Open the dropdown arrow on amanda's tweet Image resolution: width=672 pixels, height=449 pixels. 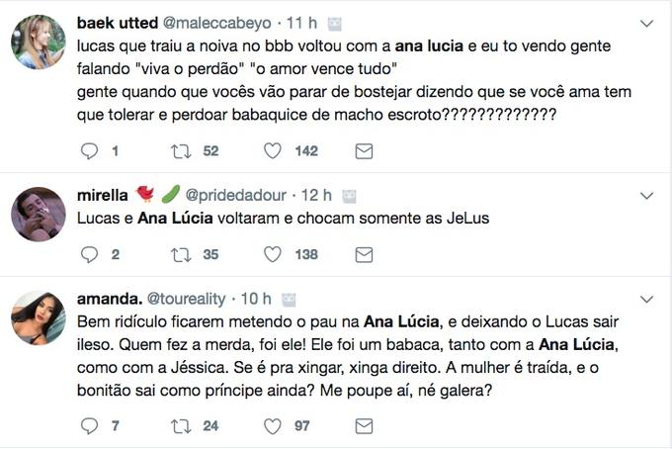coord(646,298)
